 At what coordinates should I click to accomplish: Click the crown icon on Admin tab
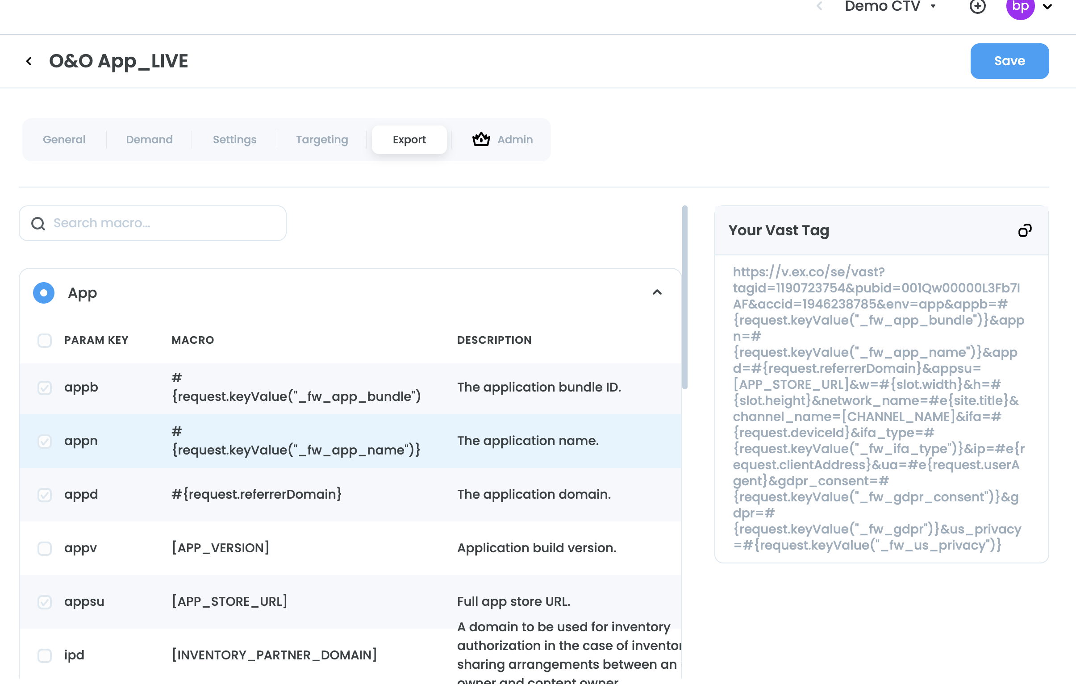(481, 139)
